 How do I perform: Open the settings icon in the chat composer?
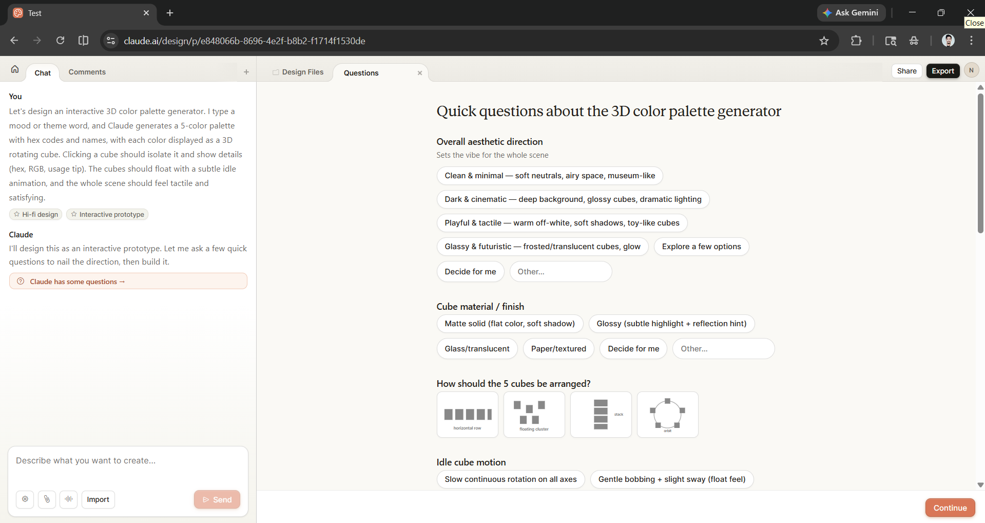tap(25, 499)
